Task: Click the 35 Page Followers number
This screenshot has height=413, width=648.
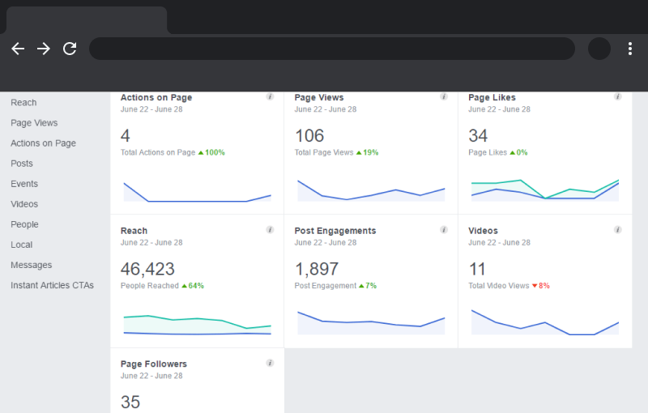Action: pyautogui.click(x=130, y=402)
